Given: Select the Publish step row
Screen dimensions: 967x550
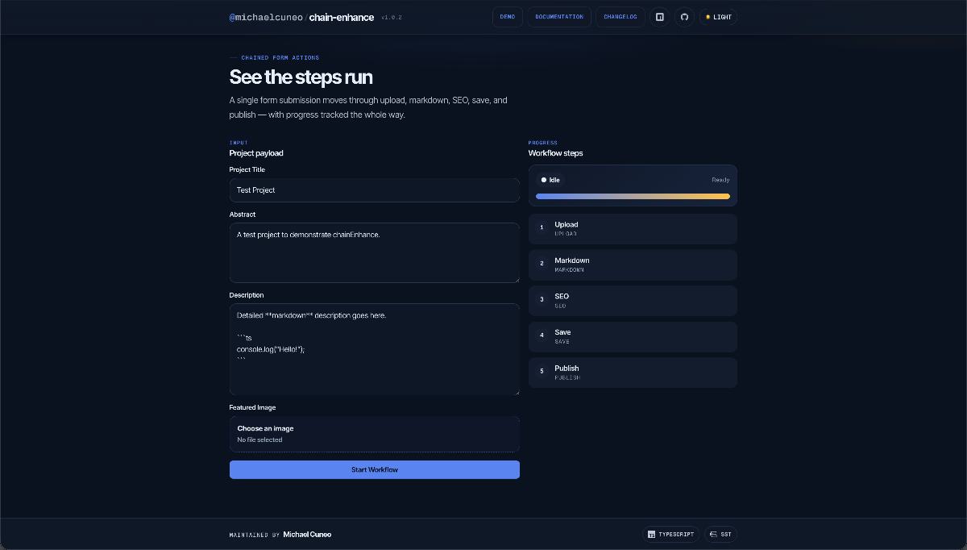Looking at the screenshot, I should pyautogui.click(x=633, y=373).
